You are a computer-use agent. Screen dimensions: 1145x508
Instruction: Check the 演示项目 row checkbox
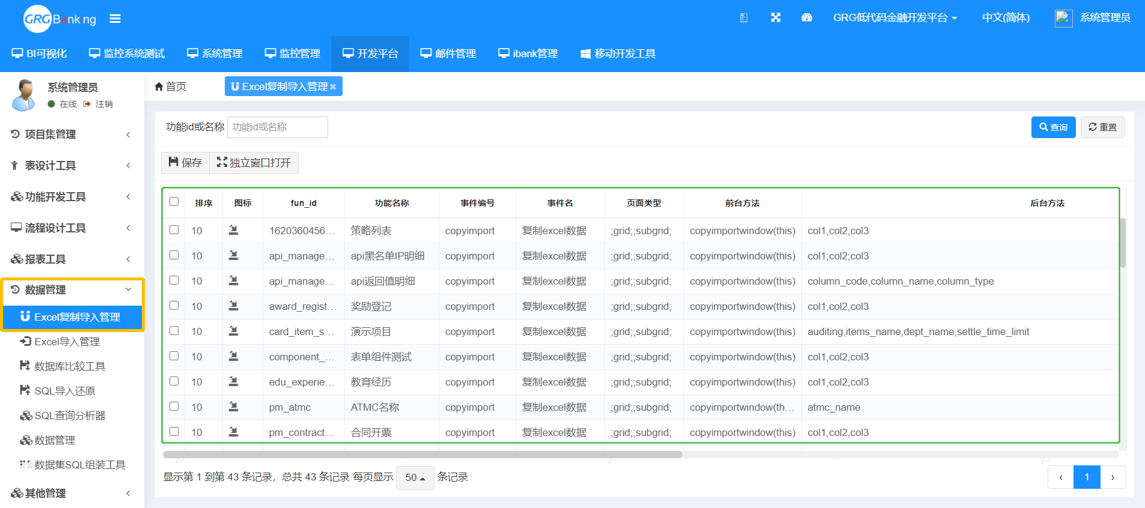[174, 331]
